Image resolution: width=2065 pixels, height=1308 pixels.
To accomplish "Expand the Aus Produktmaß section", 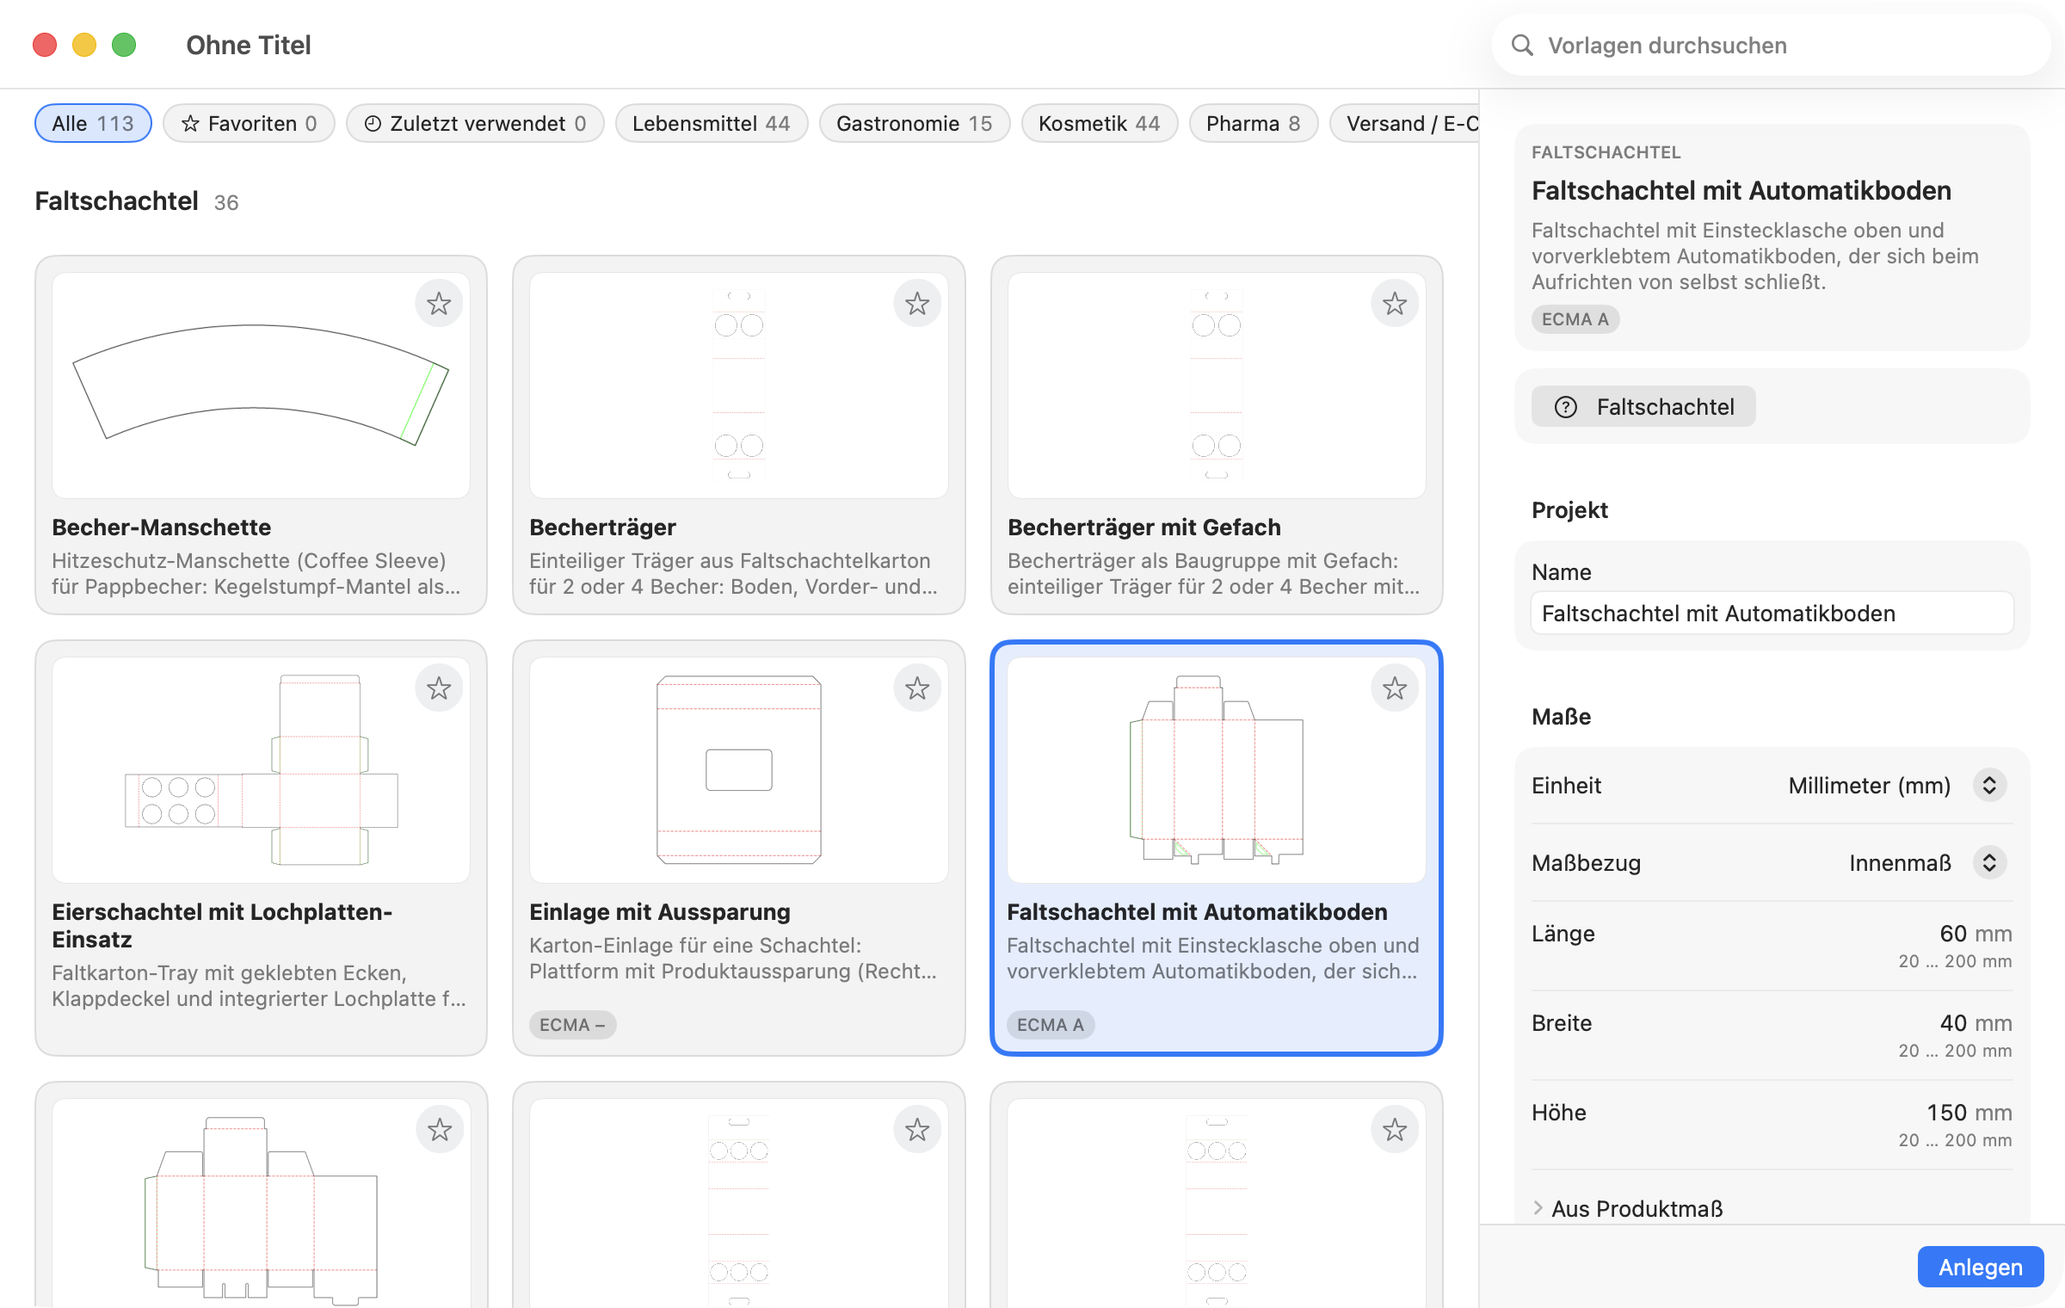I will [x=1628, y=1208].
